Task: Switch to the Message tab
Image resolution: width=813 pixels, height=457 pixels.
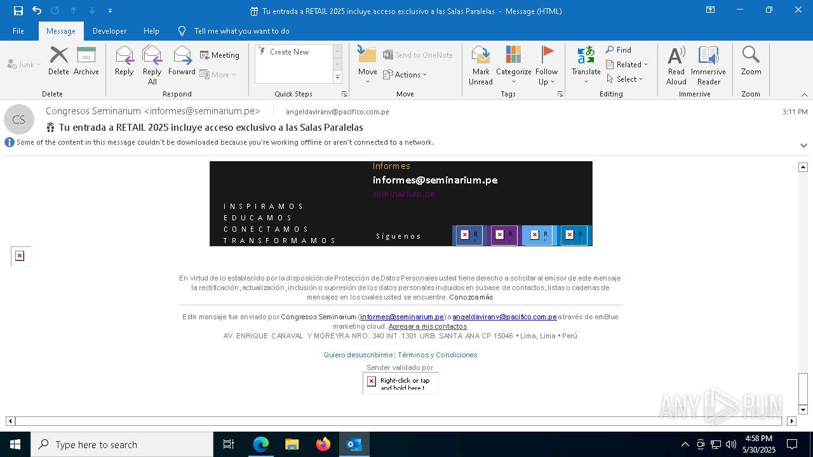Action: point(61,31)
